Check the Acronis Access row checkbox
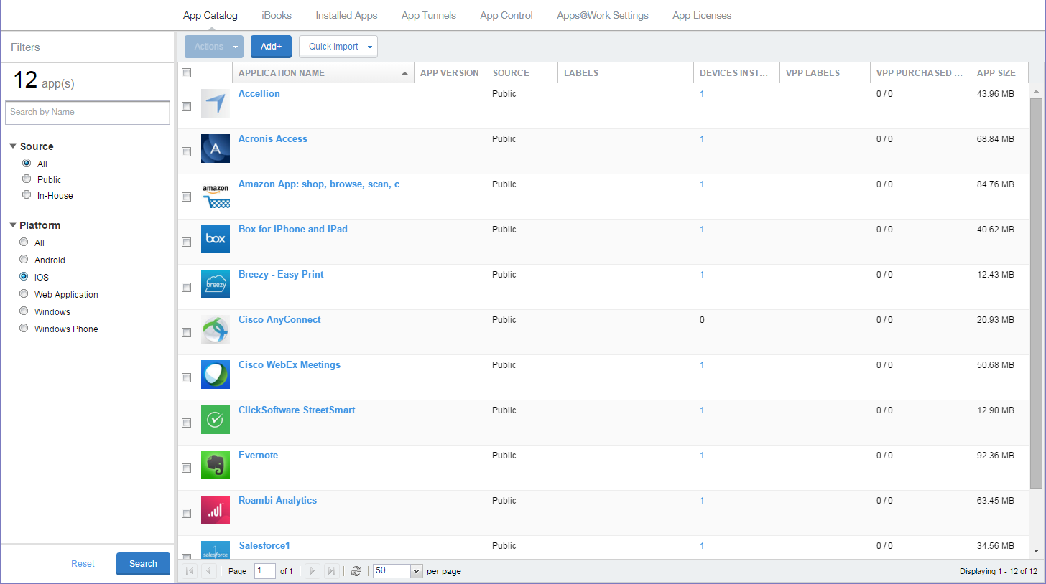The image size is (1046, 584). [187, 151]
